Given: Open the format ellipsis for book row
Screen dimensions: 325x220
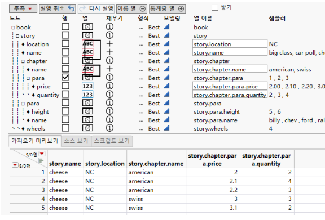Looking at the screenshot, I should (141, 28).
